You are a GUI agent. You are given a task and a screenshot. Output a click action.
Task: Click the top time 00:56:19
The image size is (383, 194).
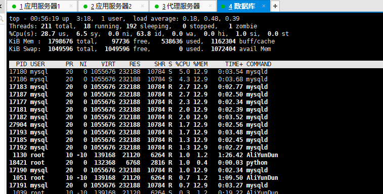coord(45,19)
